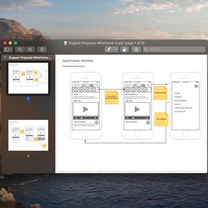This screenshot has width=208, height=208.
Task: Click the Search text field
Action: click(x=176, y=49)
